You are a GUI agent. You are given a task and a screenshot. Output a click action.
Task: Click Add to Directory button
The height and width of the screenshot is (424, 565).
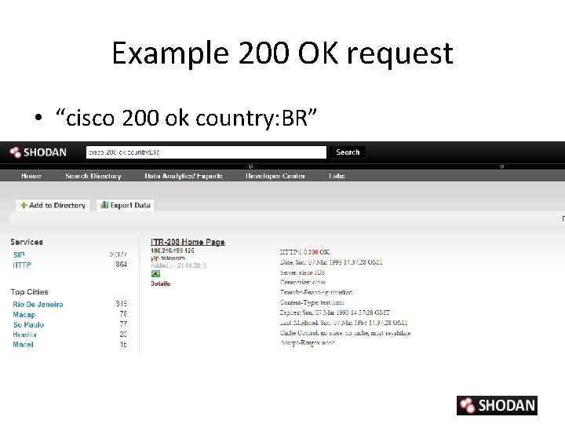point(53,205)
